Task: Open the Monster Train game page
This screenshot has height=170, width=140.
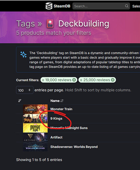Action: click(x=61, y=109)
